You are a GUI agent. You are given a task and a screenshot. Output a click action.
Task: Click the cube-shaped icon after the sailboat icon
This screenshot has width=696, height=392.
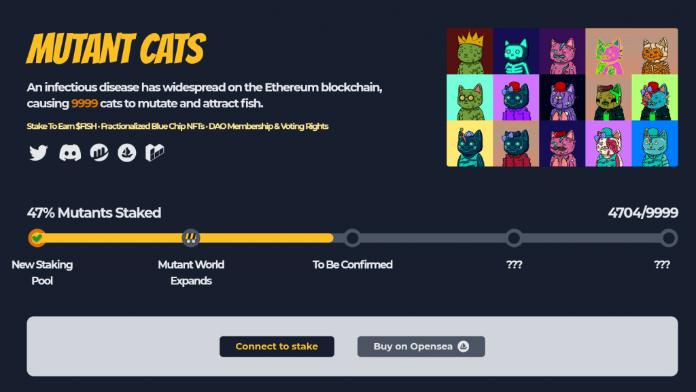pyautogui.click(x=155, y=153)
